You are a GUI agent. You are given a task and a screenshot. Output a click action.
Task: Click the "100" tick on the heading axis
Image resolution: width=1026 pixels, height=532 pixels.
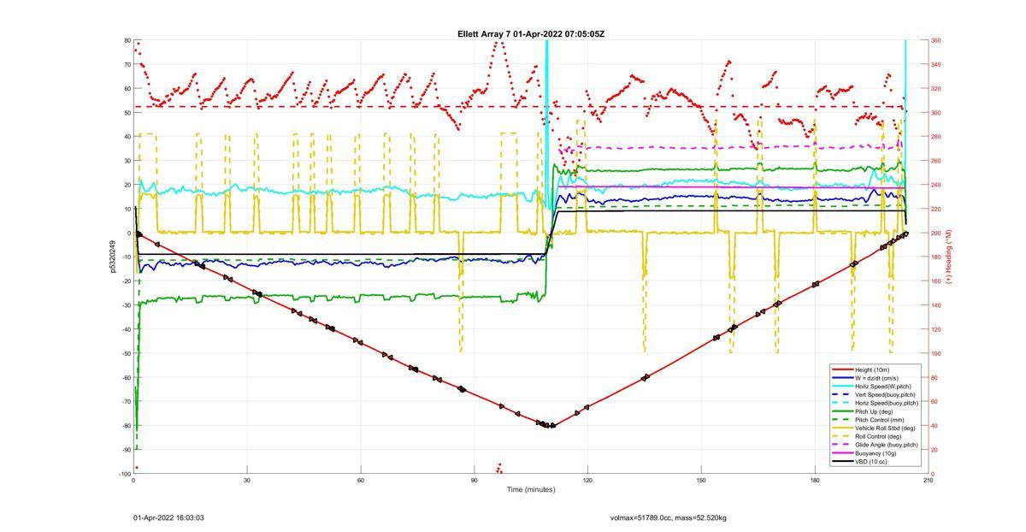coord(936,353)
